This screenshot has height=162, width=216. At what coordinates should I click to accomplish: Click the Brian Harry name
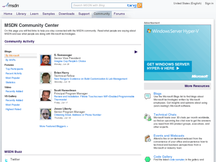tap(62, 73)
